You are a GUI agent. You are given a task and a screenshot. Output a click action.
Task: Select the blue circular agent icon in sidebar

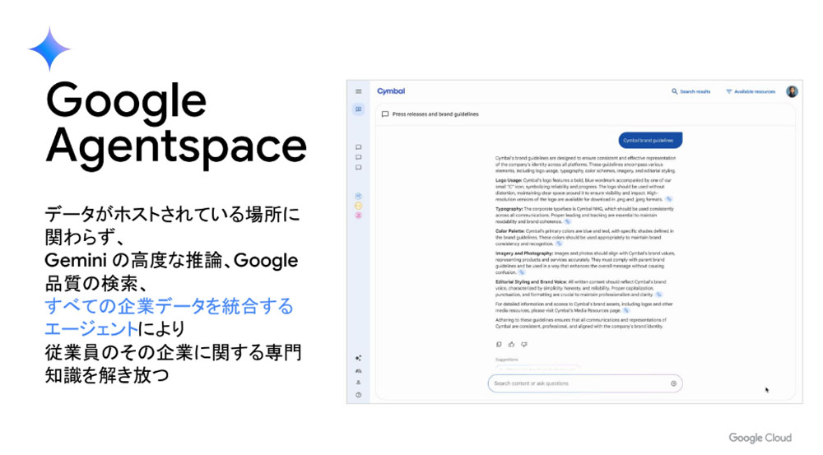[359, 196]
